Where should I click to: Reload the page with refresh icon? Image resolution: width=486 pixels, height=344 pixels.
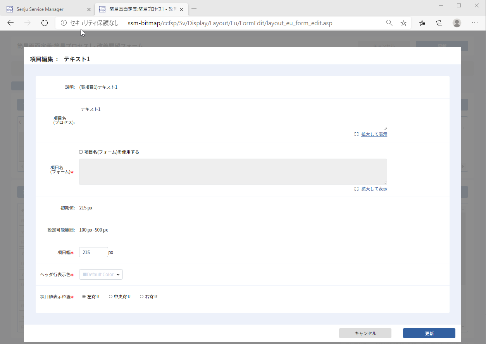(x=45, y=23)
